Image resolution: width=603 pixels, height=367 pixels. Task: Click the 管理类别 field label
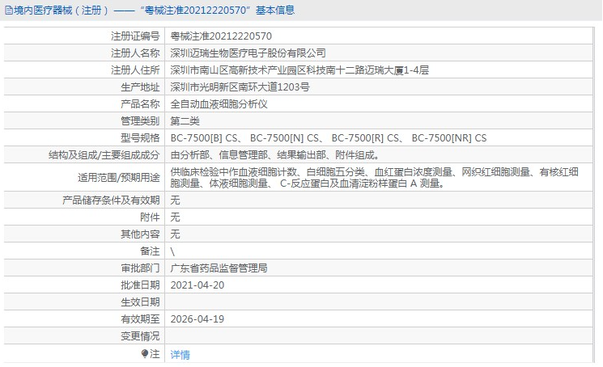point(140,121)
